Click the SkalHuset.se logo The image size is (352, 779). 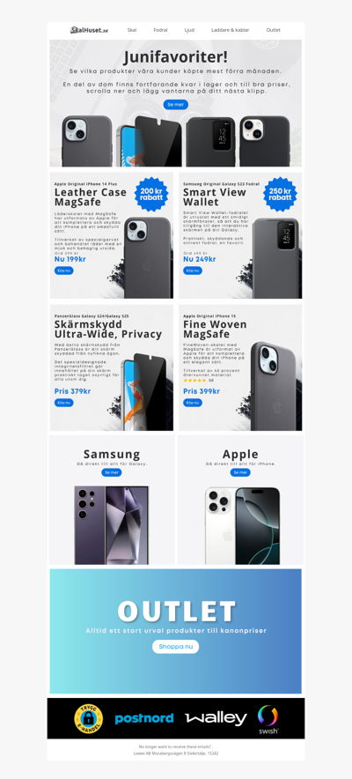coord(89,30)
